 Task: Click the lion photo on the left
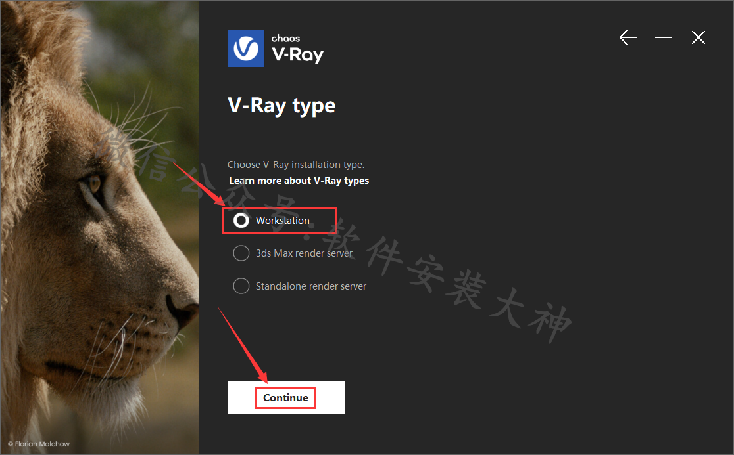[99, 227]
